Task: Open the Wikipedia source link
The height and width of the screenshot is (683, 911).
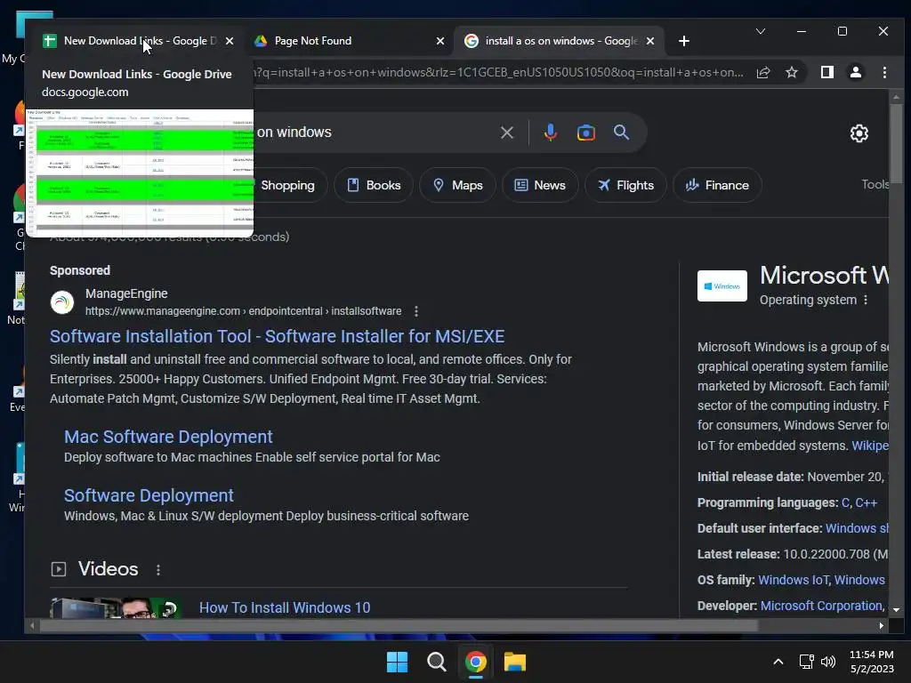Action: [870, 446]
